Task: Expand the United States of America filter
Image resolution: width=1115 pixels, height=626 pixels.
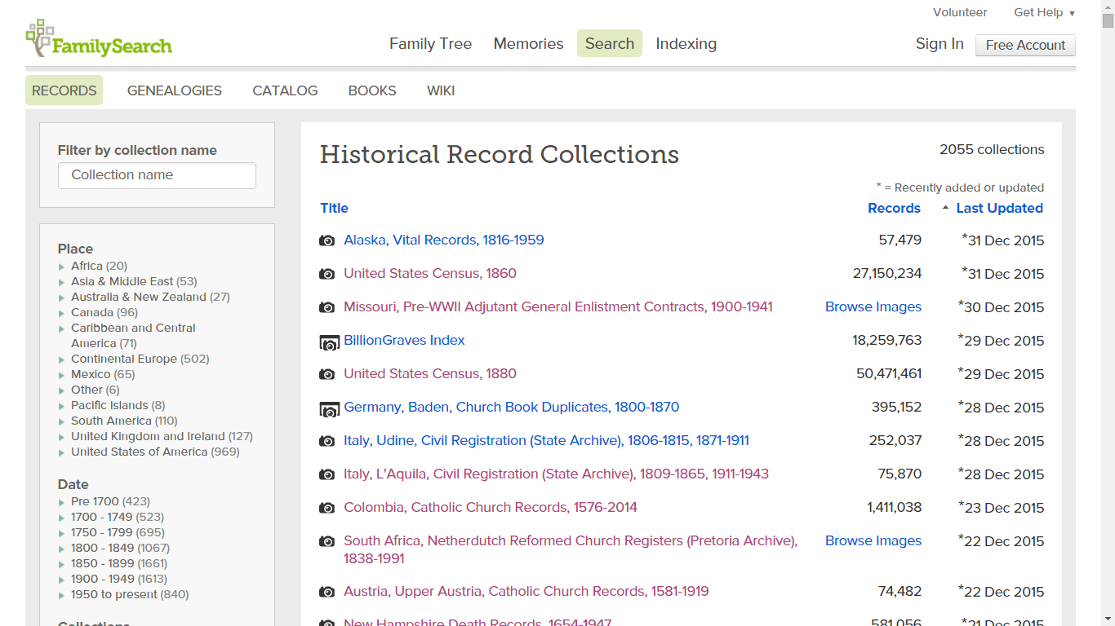Action: point(62,452)
